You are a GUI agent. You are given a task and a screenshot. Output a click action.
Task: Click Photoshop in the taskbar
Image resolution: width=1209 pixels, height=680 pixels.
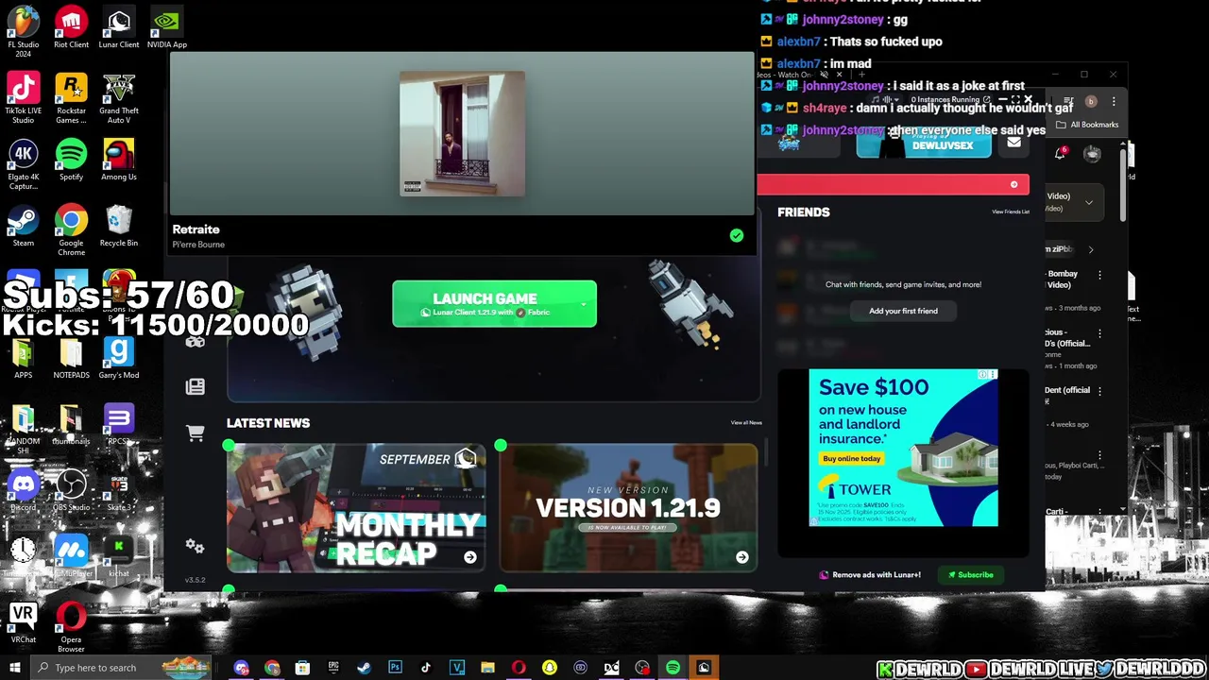(x=395, y=668)
